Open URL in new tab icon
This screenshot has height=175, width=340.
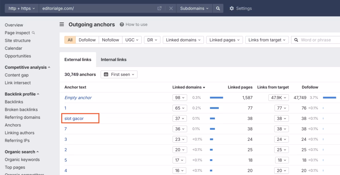(159, 8)
